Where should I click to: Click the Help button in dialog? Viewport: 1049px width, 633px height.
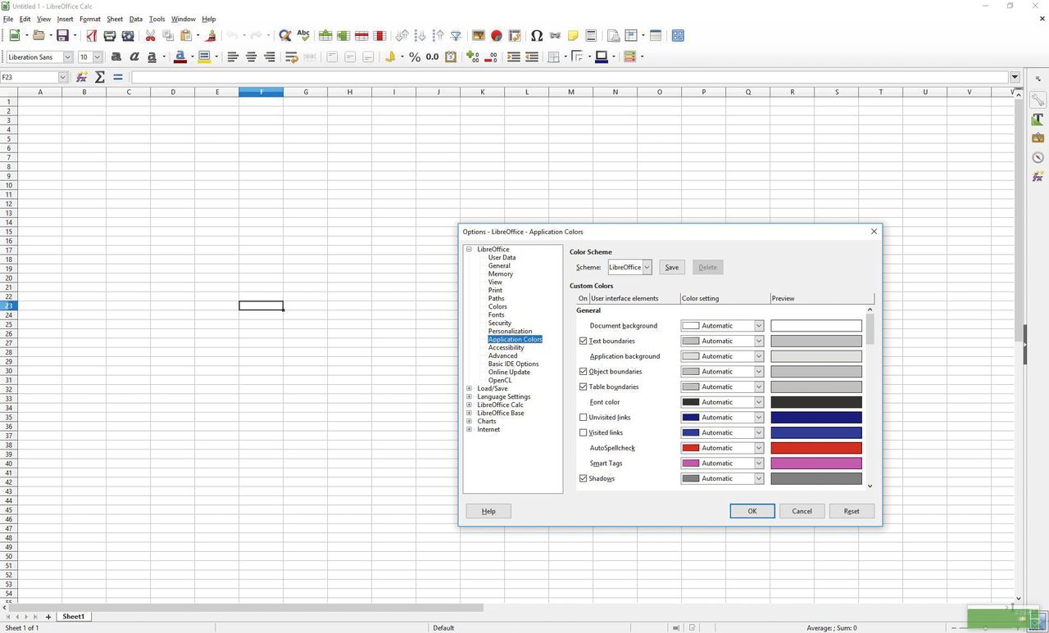coord(488,511)
